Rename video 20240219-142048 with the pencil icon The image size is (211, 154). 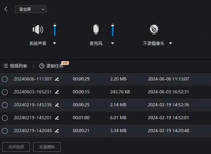click(57, 131)
